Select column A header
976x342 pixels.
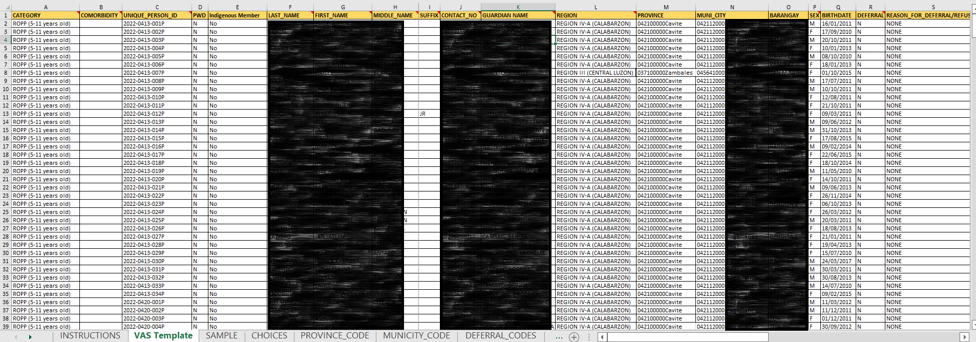(46, 7)
